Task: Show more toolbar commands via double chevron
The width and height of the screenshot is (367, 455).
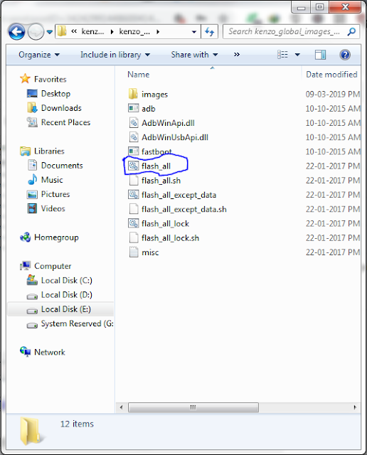Action: click(x=237, y=55)
